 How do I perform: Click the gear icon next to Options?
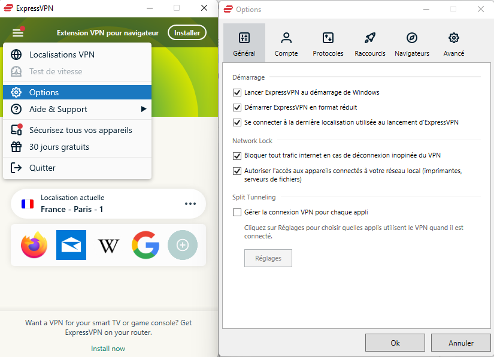[16, 92]
